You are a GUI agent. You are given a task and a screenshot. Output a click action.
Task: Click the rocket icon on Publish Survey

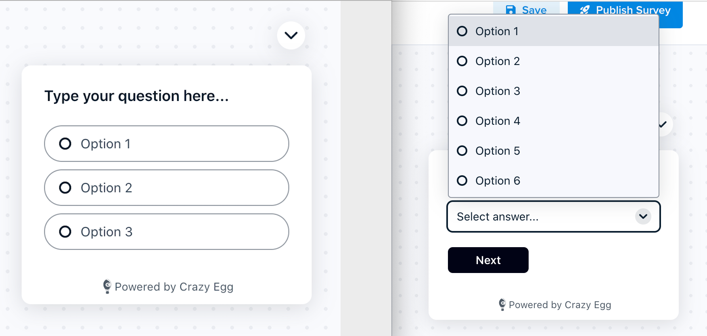point(585,10)
